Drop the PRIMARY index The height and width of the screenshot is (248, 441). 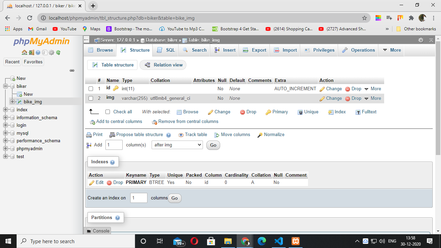[x=115, y=183]
